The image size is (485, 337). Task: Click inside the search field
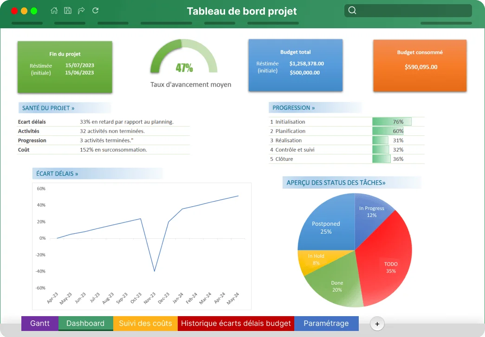[x=408, y=11]
